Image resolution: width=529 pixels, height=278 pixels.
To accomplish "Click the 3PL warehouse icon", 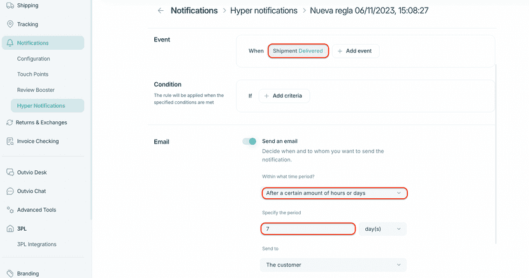I will coord(10,228).
